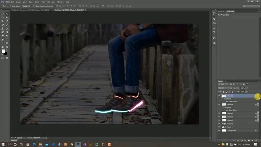Click Lock transparent pixels icon
Viewport: 261px width, 147px height.
click(x=223, y=92)
